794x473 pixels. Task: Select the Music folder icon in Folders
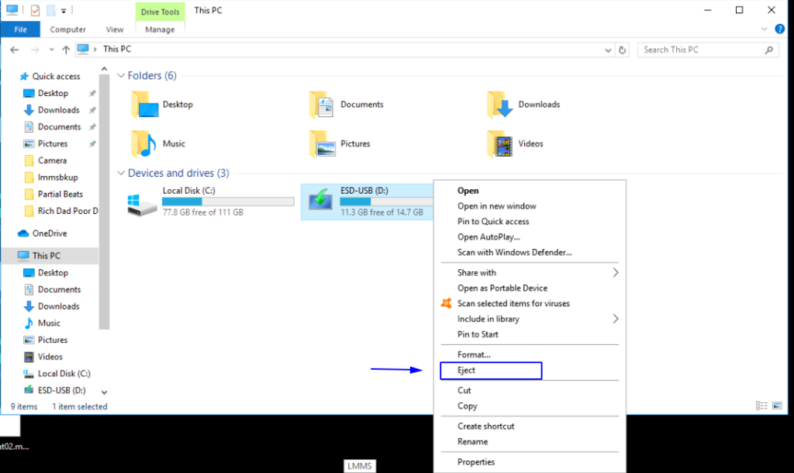144,144
